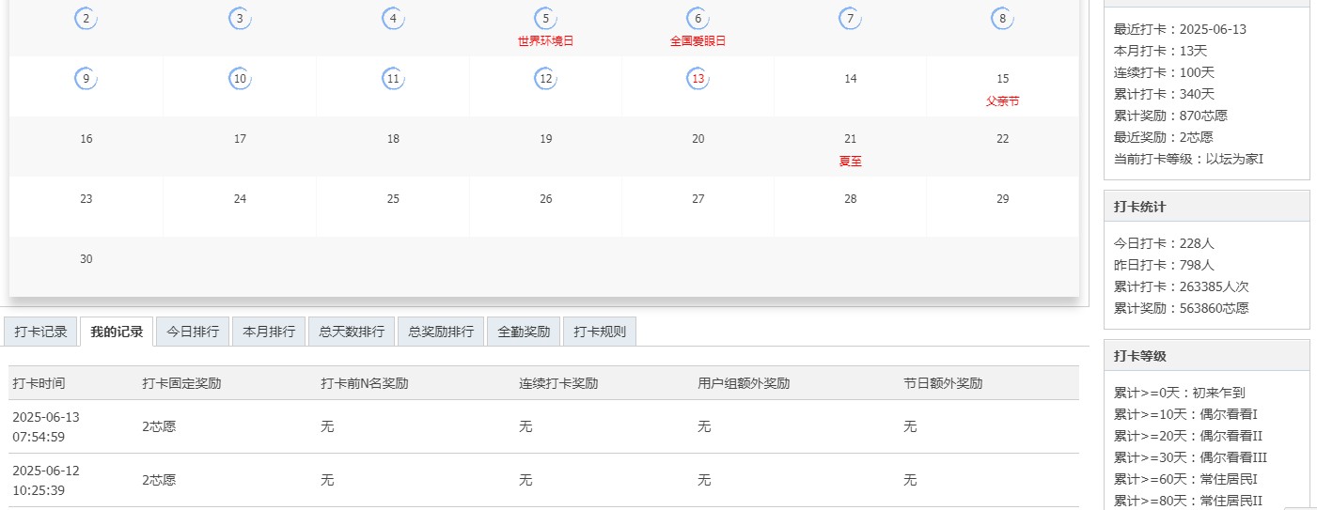Click the 昨日打卡：798人 line
Image resolution: width=1317 pixels, height=510 pixels.
click(x=1164, y=265)
